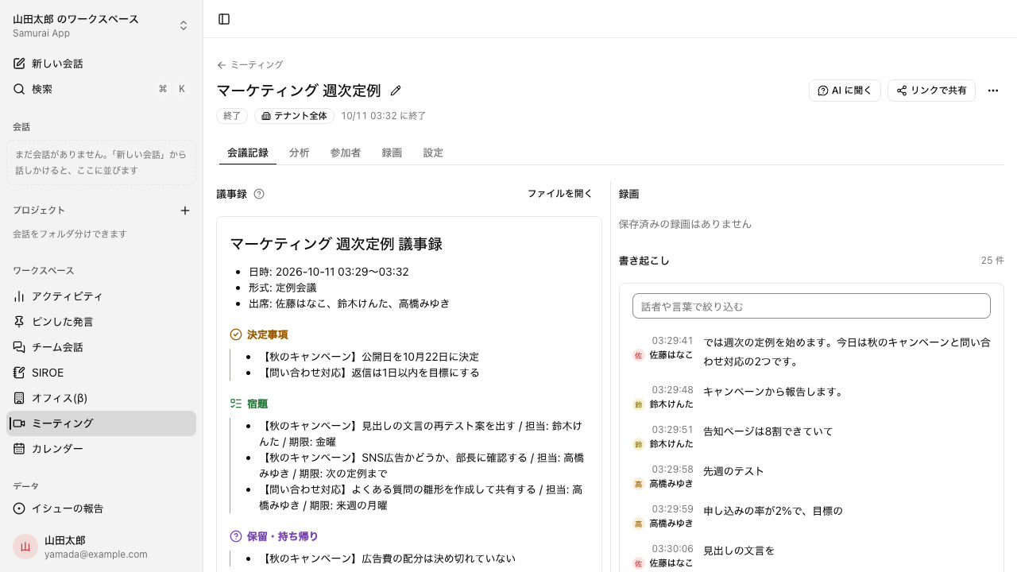The height and width of the screenshot is (572, 1017).
Task: Click the 保留・持ち帰り question icon
Action: coord(235,536)
